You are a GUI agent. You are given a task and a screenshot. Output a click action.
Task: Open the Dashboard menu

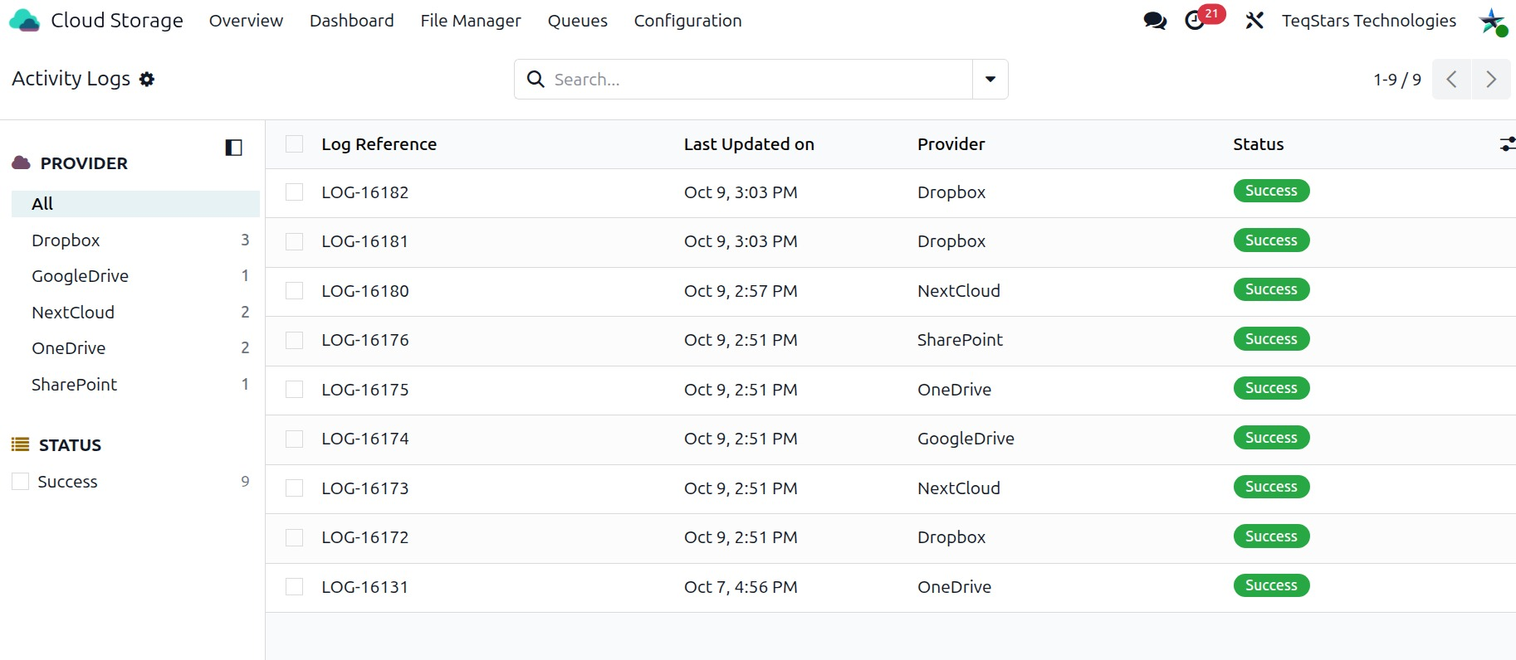[x=351, y=21]
